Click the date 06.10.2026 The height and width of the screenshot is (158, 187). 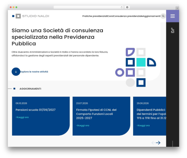21,103
